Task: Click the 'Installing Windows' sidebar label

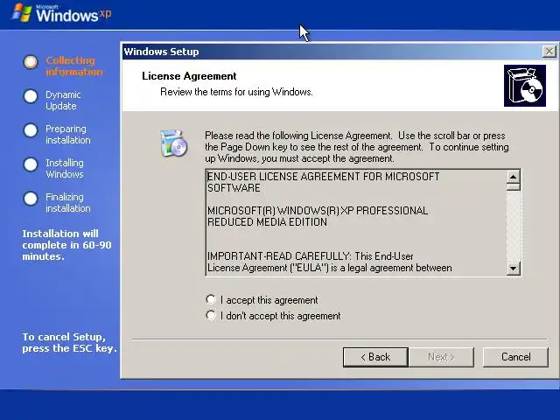Action: point(65,169)
